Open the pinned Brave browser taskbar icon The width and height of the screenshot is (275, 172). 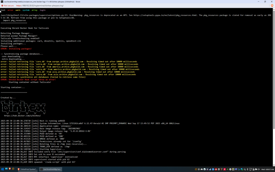click(x=10, y=169)
